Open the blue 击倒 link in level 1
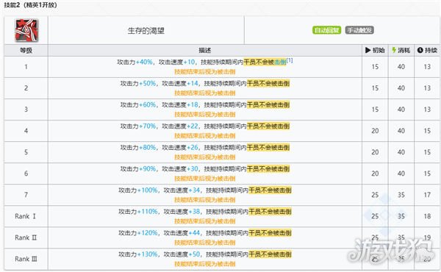441x272 pixels. [280, 62]
